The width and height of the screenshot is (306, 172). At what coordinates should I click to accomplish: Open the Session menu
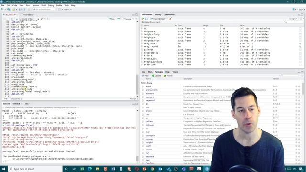pos(35,5)
